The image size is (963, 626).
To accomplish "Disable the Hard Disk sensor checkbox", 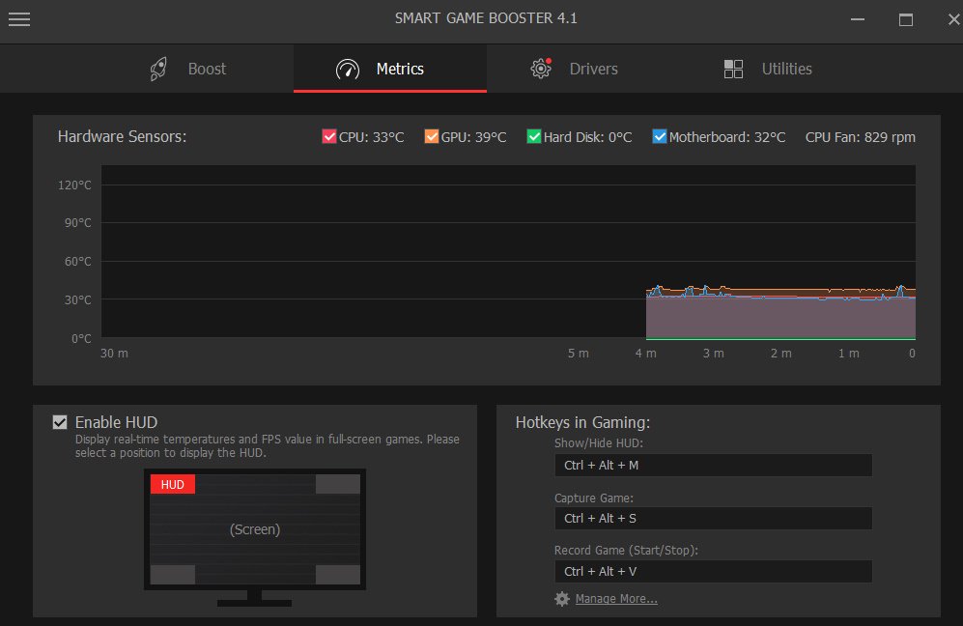I will click(533, 137).
